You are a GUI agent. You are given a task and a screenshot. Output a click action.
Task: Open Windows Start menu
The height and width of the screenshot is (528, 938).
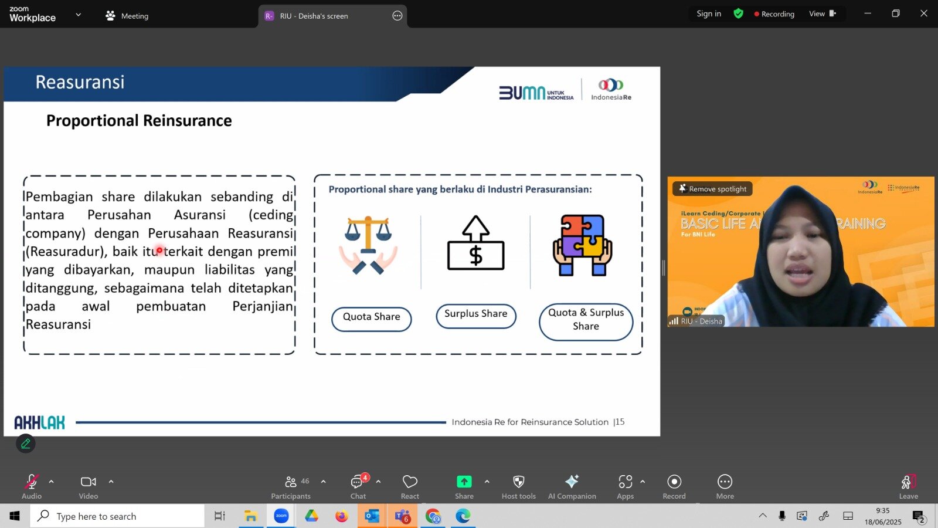(x=15, y=516)
